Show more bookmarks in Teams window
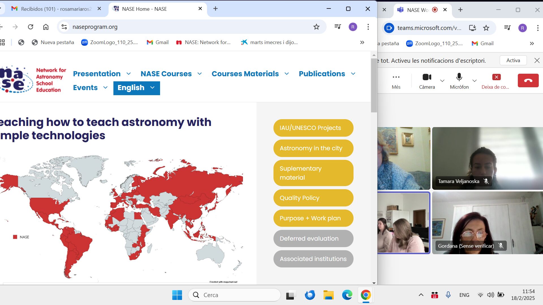Image resolution: width=543 pixels, height=305 pixels. (x=532, y=43)
